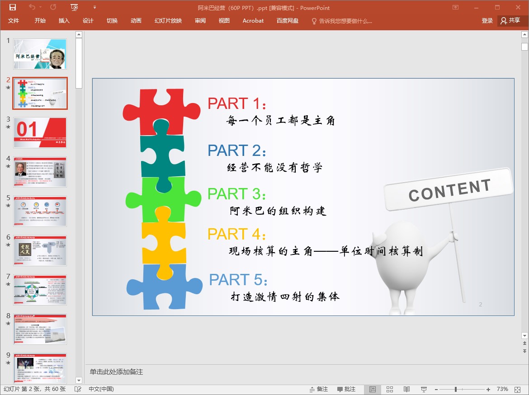This screenshot has height=395, width=529.
Task: Click 登录 to sign in
Action: (487, 21)
